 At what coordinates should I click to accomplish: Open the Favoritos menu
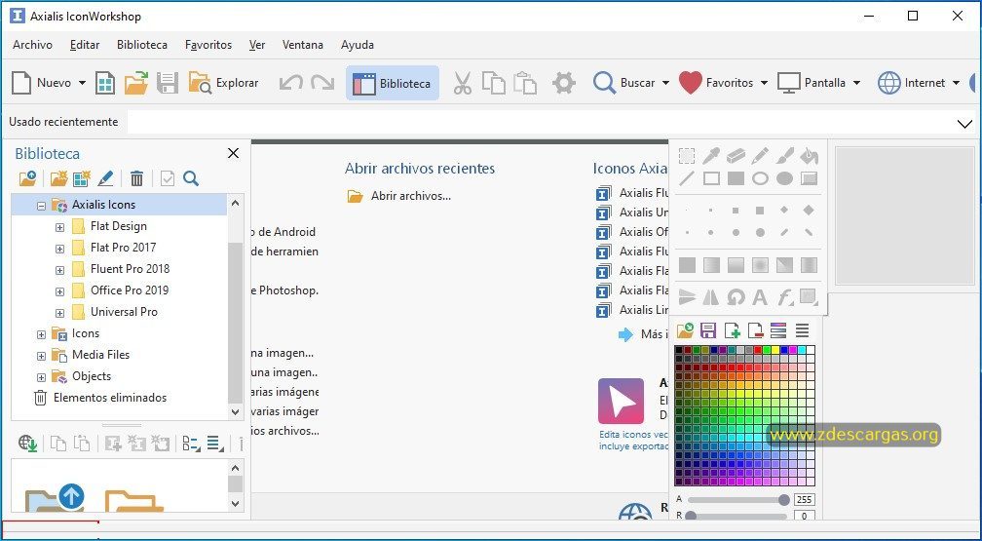click(x=208, y=45)
